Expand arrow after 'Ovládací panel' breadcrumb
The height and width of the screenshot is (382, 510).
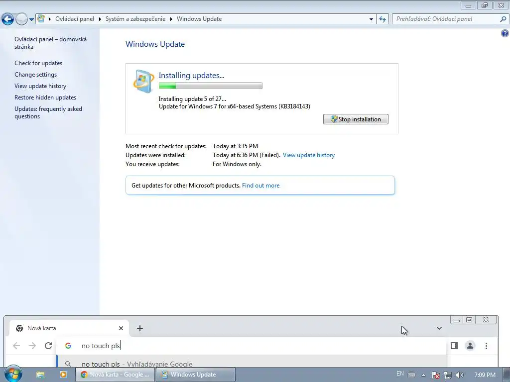100,19
